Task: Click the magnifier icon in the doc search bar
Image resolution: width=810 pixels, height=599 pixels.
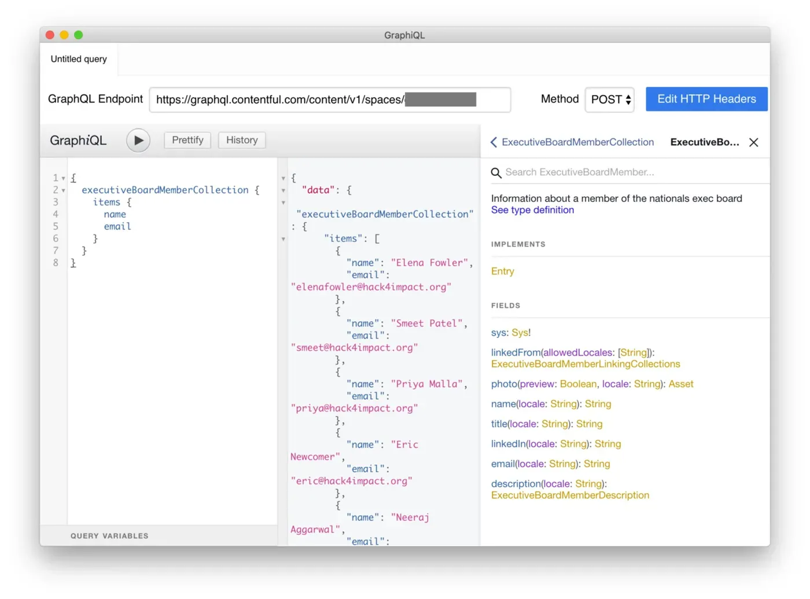Action: (496, 172)
